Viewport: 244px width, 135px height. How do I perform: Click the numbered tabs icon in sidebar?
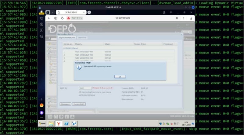click(41, 30)
